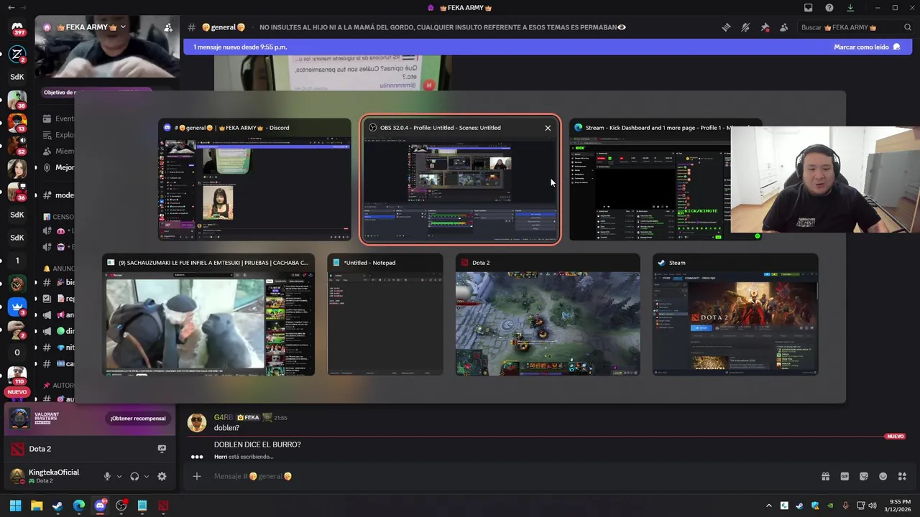
Task: Open volume control in system tray
Action: [x=873, y=506]
